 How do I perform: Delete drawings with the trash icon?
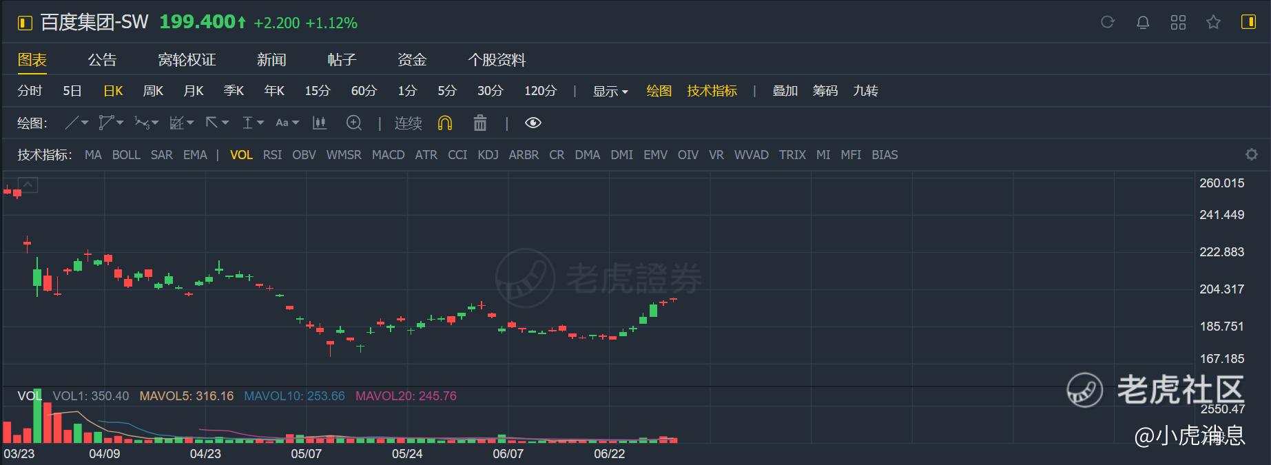click(x=480, y=123)
